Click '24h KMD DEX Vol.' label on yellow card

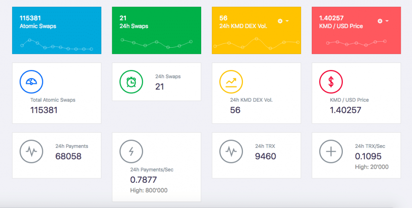243,26
